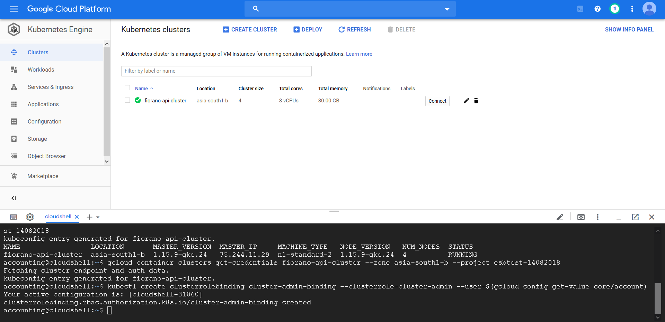The height and width of the screenshot is (322, 665).
Task: Follow the Learn more link
Action: (359, 54)
